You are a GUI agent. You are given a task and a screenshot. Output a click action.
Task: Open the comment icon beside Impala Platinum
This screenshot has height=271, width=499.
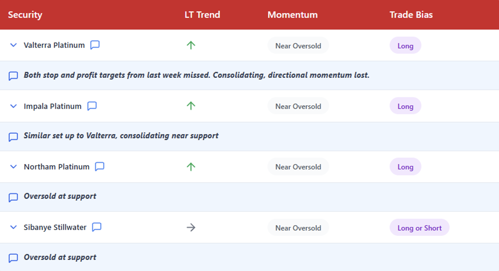[x=92, y=106]
